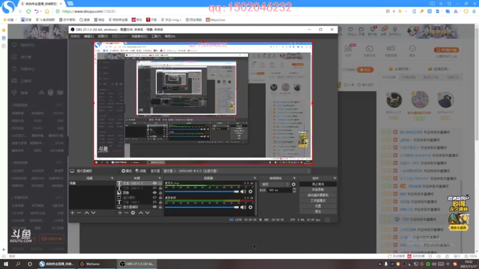The image size is (479, 269).
Task: Adjust second mixer channel volume slider
Action: pyautogui.click(x=202, y=207)
